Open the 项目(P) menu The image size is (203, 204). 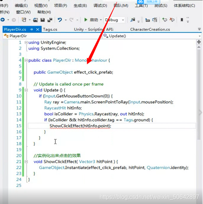click(60, 6)
